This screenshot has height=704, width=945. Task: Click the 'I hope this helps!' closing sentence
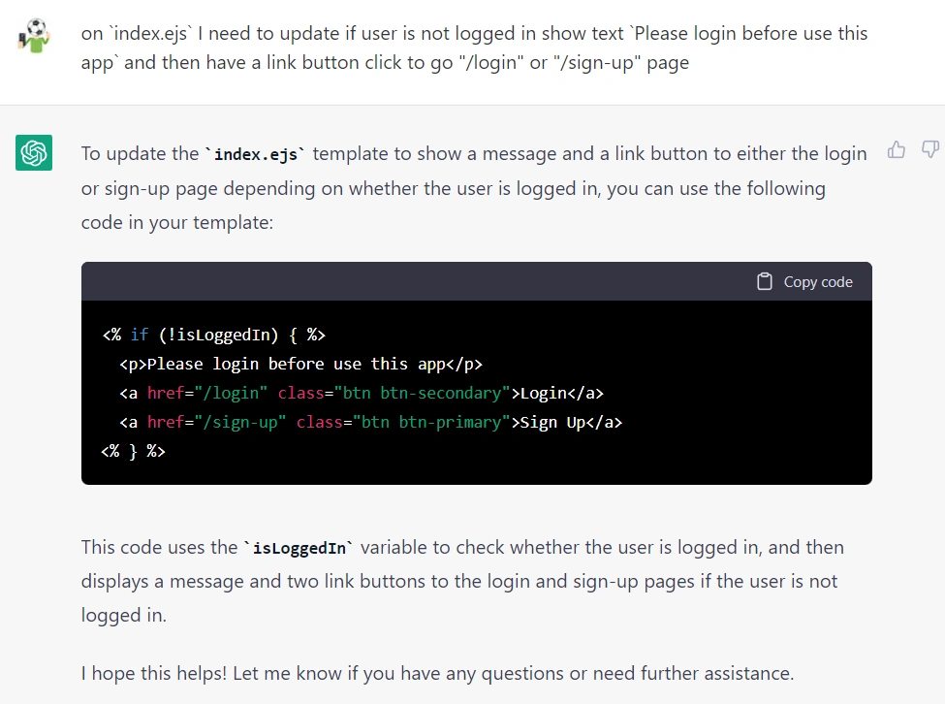437,673
